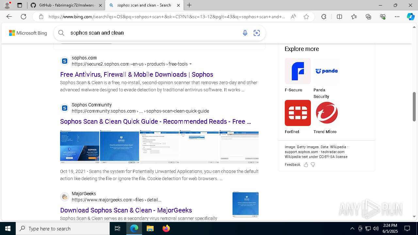Viewport: 418px width, 235px height.
Task: Activate Read aloud icon in address bar
Action: (x=293, y=17)
